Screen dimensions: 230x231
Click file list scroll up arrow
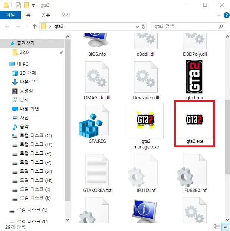click(x=227, y=36)
